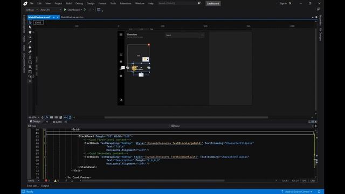Toggle snap grid display
The height and width of the screenshot is (194, 345).
[x=52, y=117]
